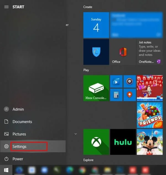
Task: Click the Documents page icon
Action: (6, 122)
